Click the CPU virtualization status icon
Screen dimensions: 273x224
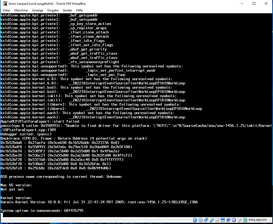[x=234, y=220]
